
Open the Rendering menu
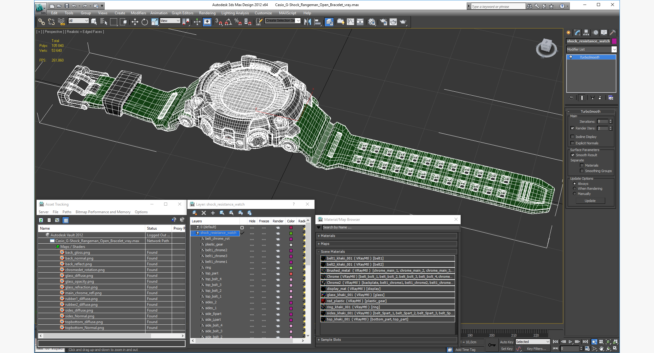(x=207, y=13)
